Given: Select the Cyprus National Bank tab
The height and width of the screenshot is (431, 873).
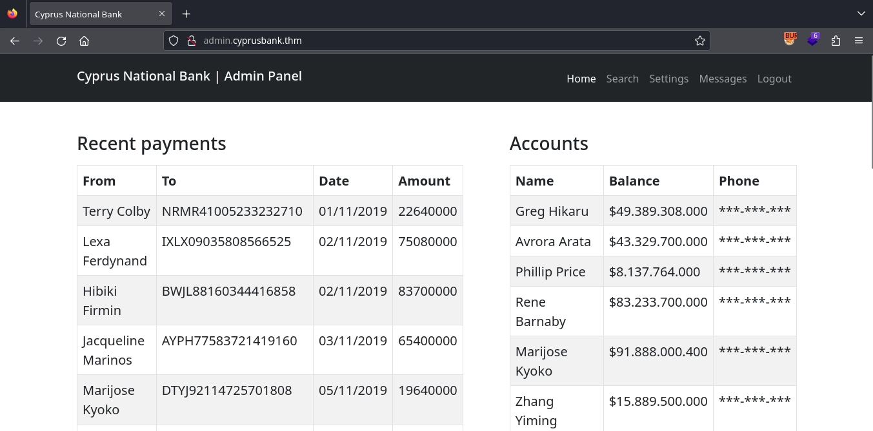Looking at the screenshot, I should (90, 14).
